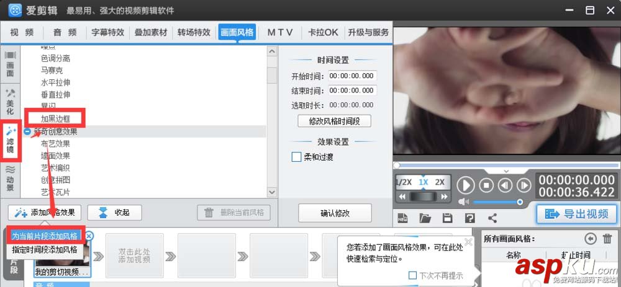
Task: Open the 升级与服务 tab
Action: coord(368,32)
